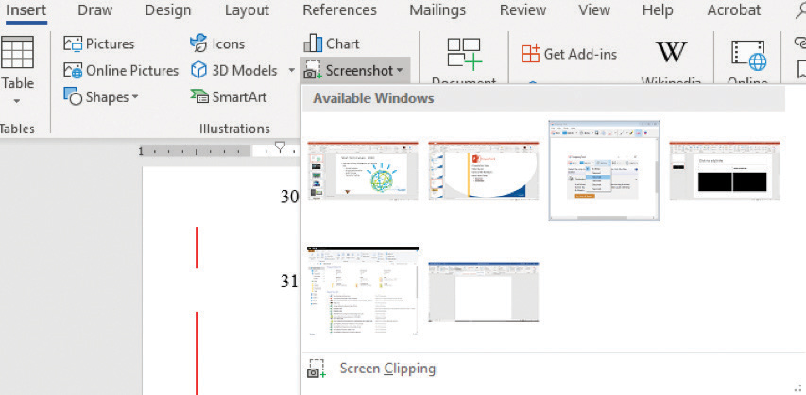Select the highlighted third window thumbnail

tap(604, 170)
